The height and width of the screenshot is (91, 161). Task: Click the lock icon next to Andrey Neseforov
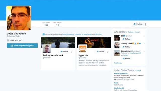coord(62,55)
